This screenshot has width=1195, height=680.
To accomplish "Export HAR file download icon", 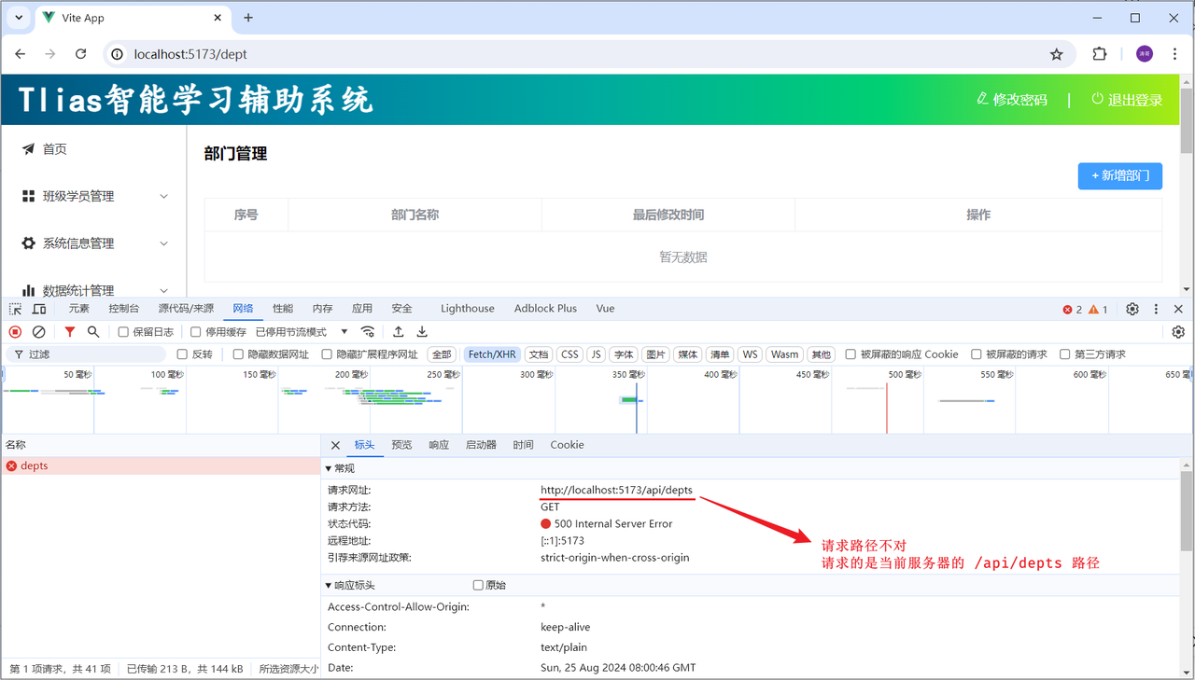I will 422,332.
